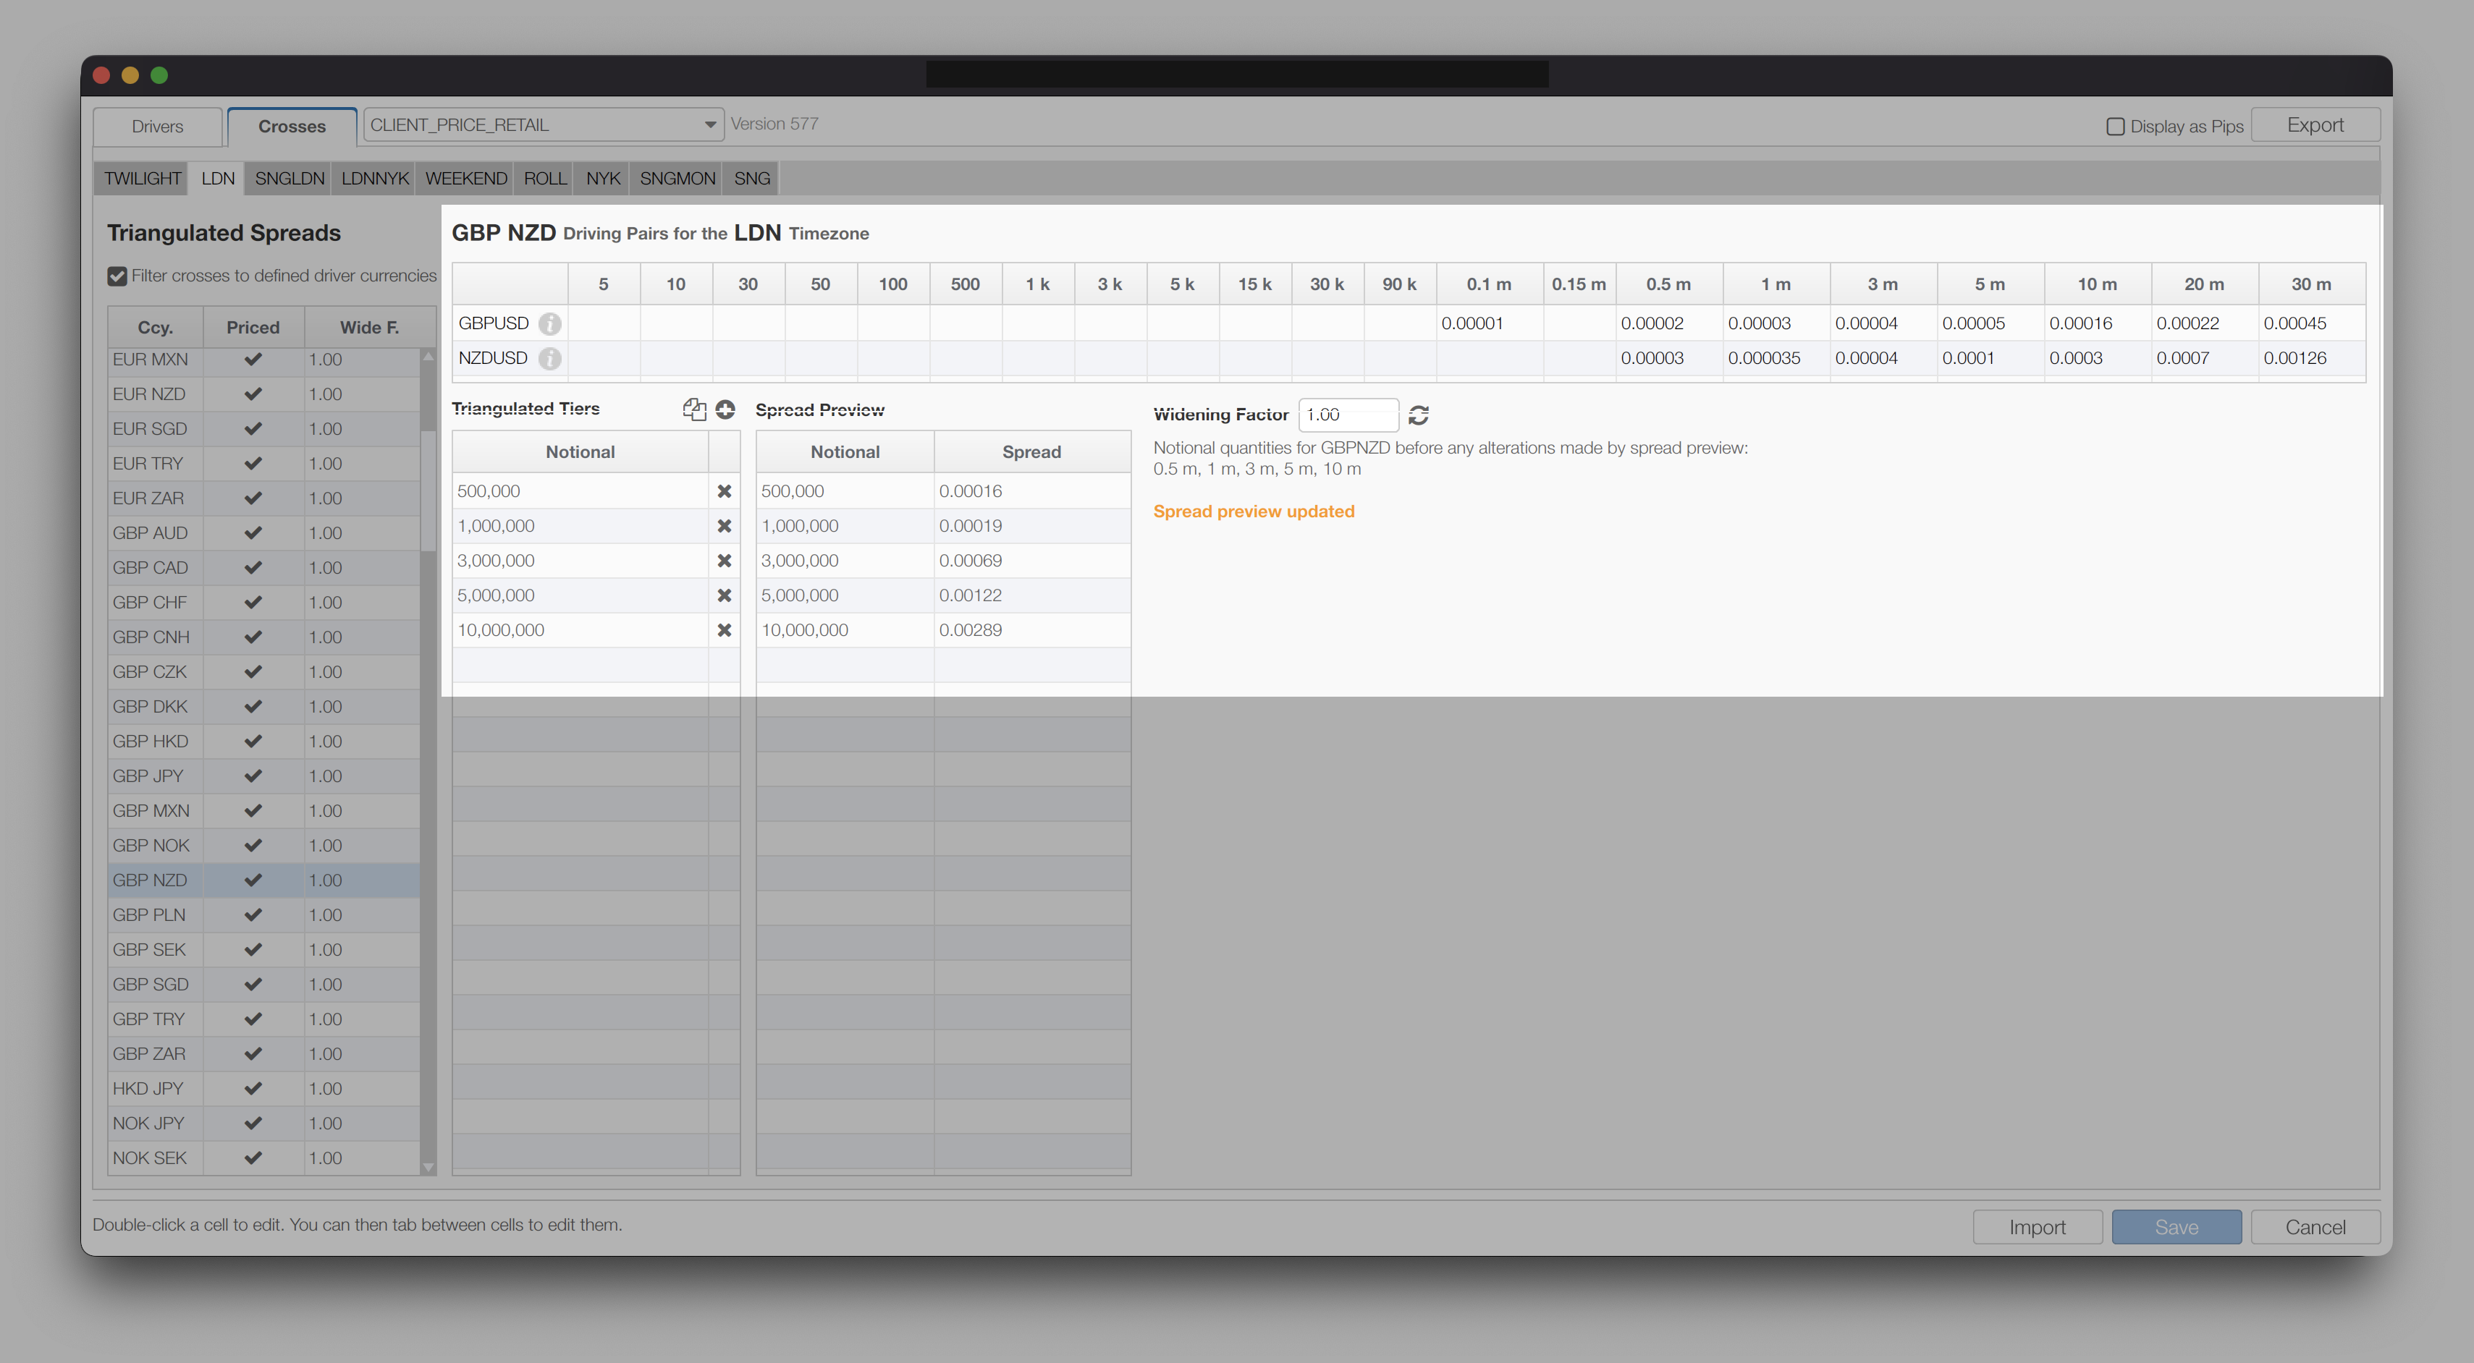
Task: Select the GBP CHF row in currency list
Action: tap(264, 603)
